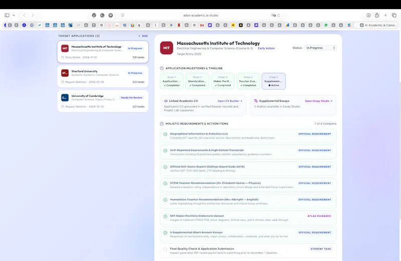Uncheck STEM Teacher Recommendation item
Screen dimensions: 401x261
(165, 183)
